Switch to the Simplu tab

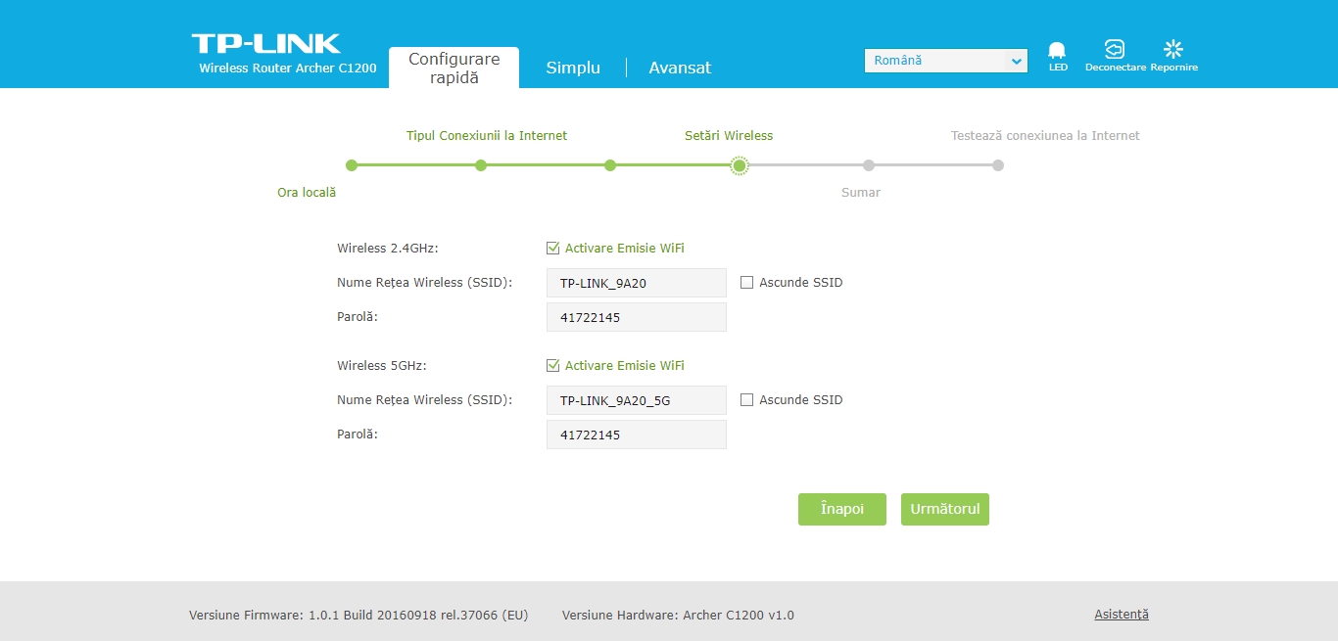[x=573, y=68]
